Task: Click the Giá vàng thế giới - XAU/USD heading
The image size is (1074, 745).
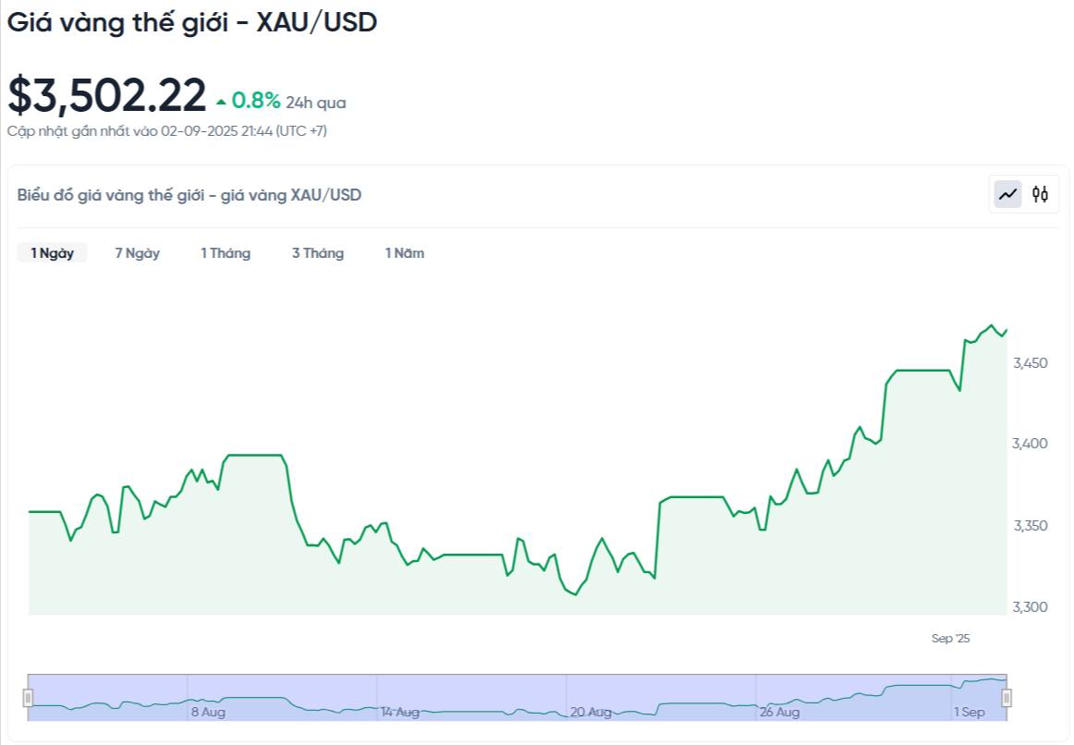Action: pyautogui.click(x=192, y=22)
